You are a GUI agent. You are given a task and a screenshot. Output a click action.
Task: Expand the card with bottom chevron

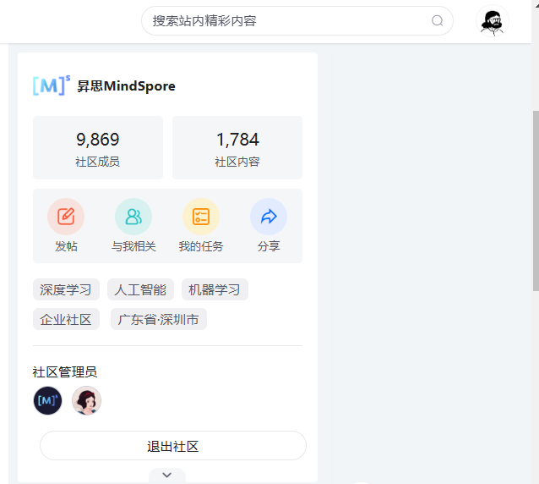coord(167,475)
